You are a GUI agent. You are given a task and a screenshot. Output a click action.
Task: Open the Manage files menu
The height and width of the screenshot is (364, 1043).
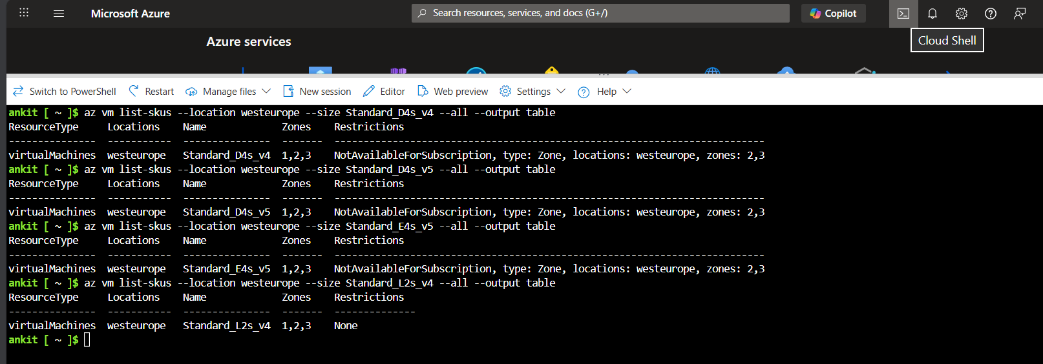click(x=228, y=92)
